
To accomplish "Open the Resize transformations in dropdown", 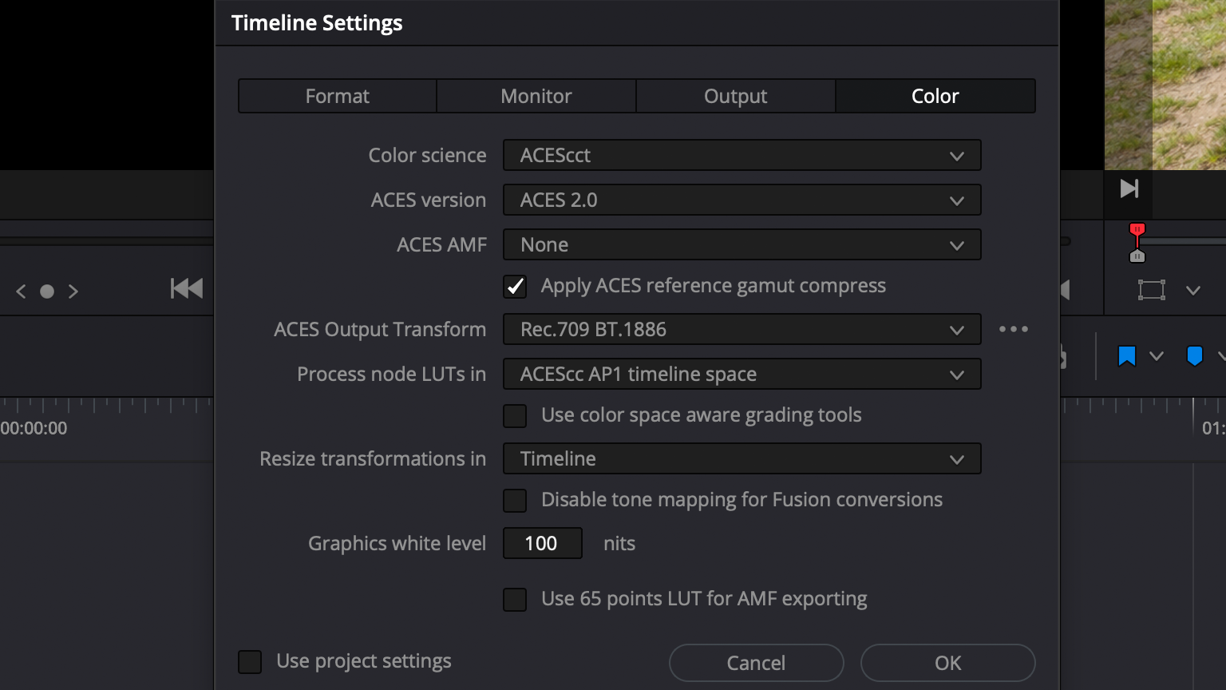I will tap(742, 459).
